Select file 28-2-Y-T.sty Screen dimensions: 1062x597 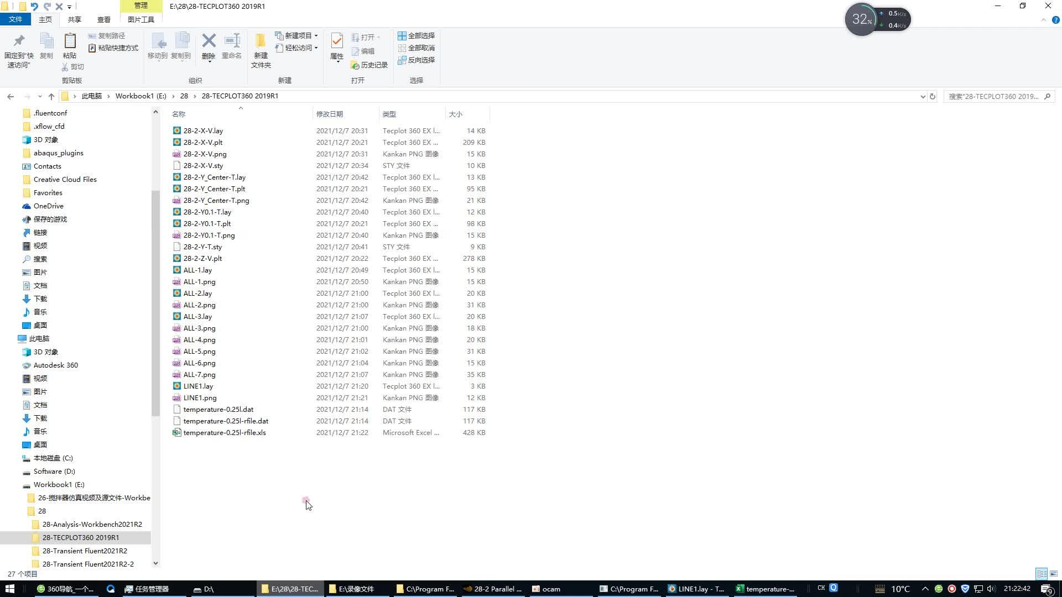(202, 247)
